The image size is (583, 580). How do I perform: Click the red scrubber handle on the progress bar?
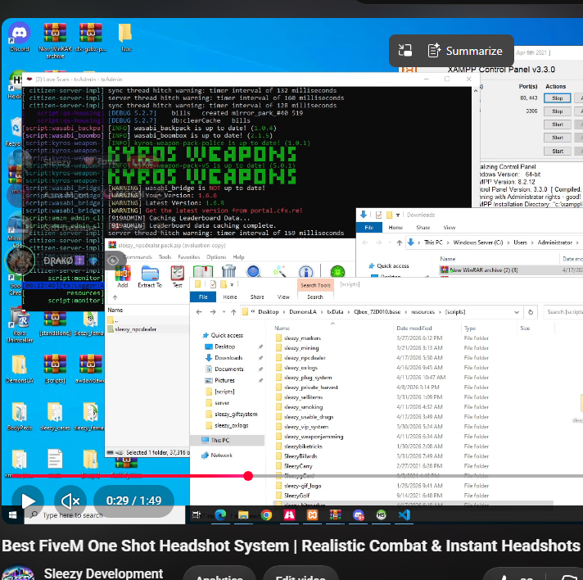[248, 475]
